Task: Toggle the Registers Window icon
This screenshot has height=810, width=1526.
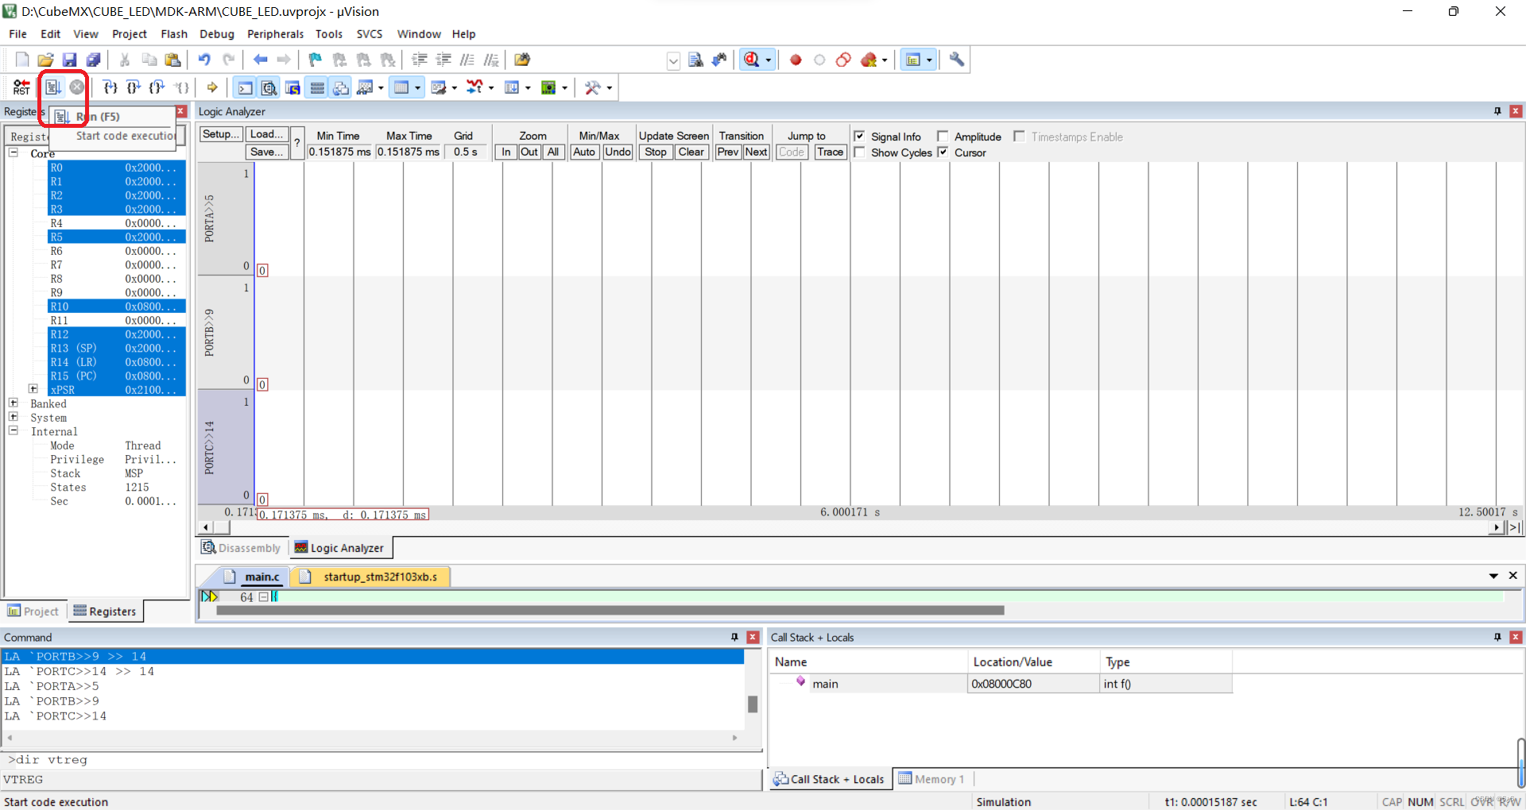Action: pyautogui.click(x=317, y=87)
